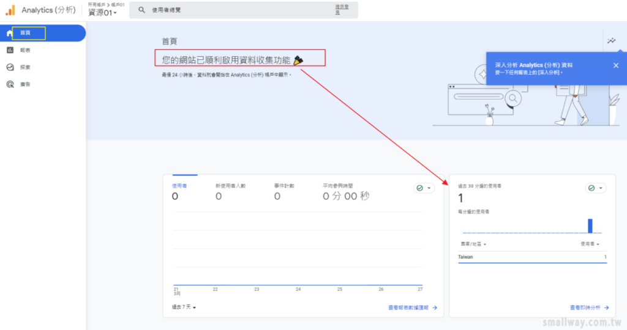Open the 廣告 advertising section
627x330 pixels.
coord(25,84)
